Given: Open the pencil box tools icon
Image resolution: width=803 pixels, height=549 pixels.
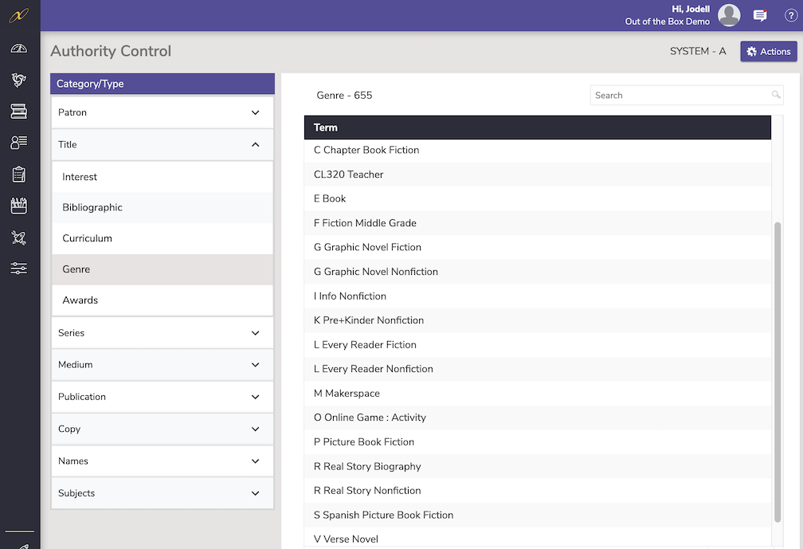Looking at the screenshot, I should pos(19,206).
